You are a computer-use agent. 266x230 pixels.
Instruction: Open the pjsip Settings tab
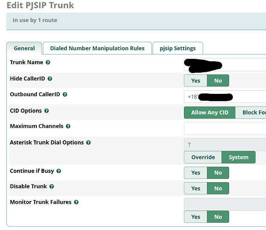[177, 48]
